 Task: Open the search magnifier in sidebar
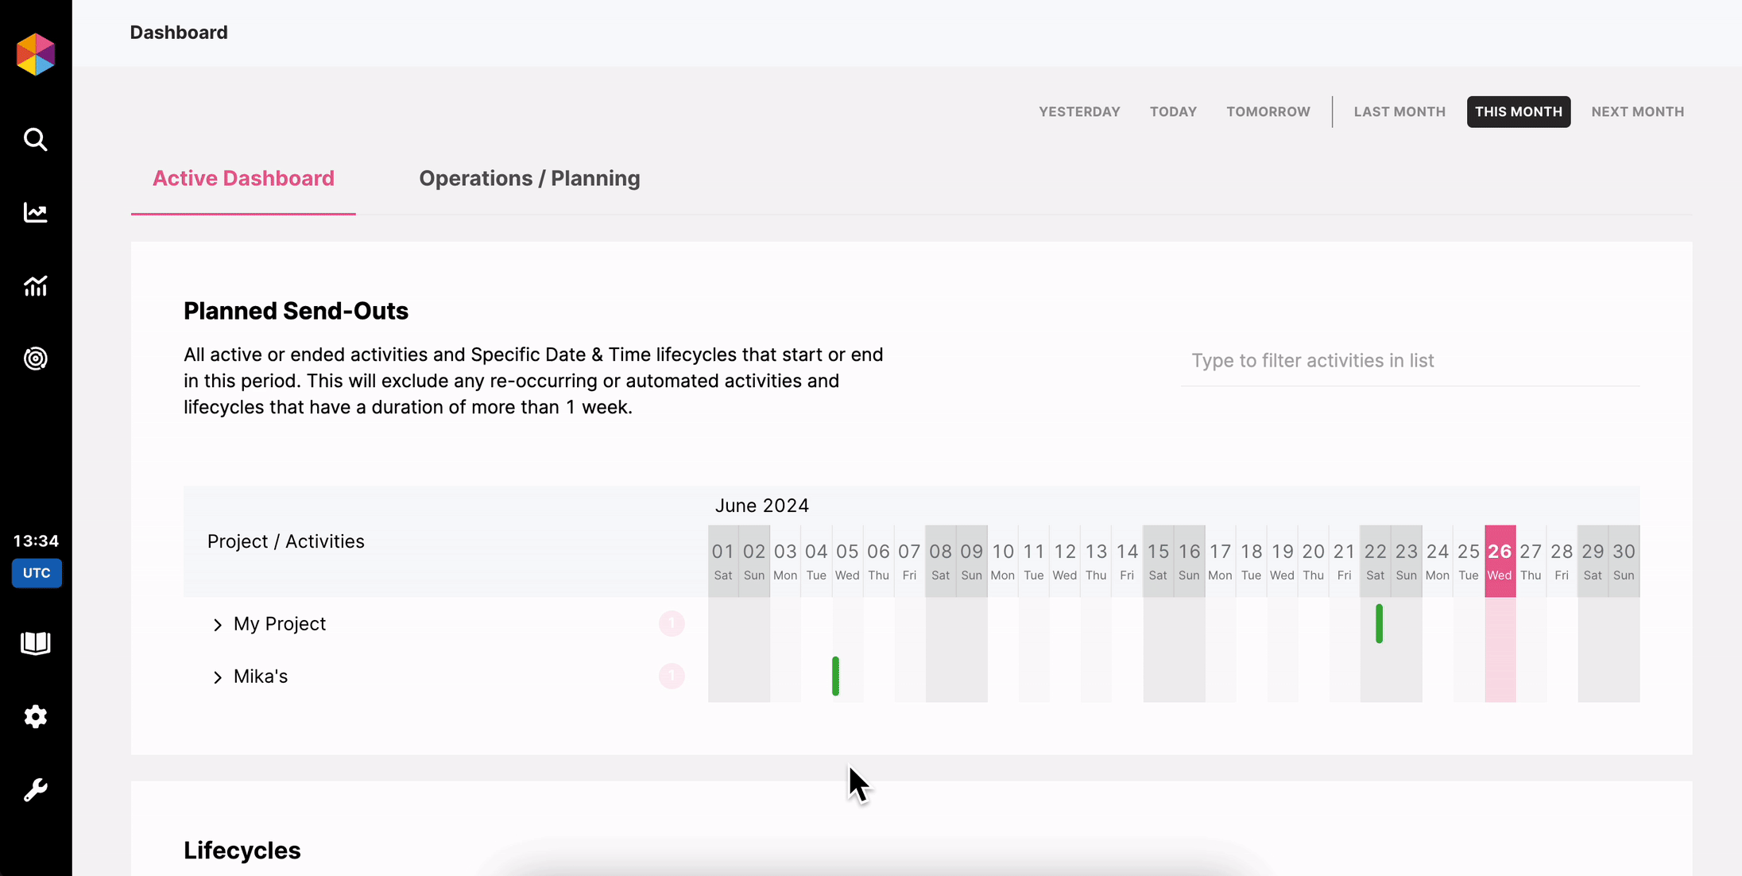point(36,140)
